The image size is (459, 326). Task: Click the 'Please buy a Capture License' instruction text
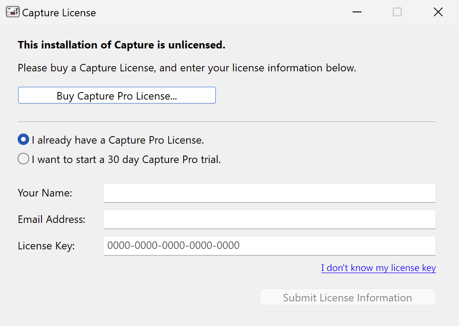pos(187,68)
